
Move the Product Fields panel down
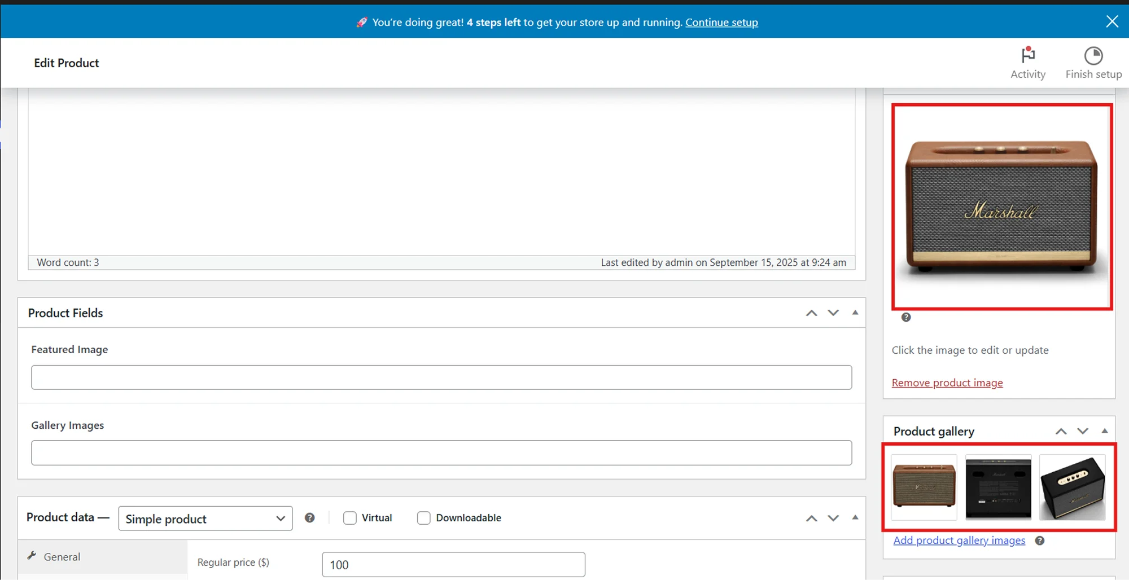click(833, 313)
